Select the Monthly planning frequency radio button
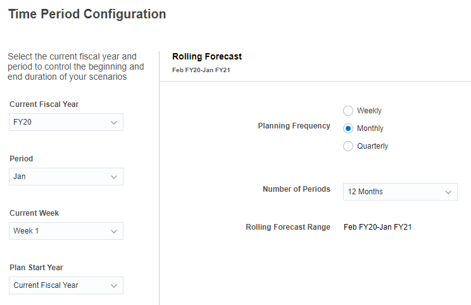Screen dimensions: 471x305 [x=348, y=128]
